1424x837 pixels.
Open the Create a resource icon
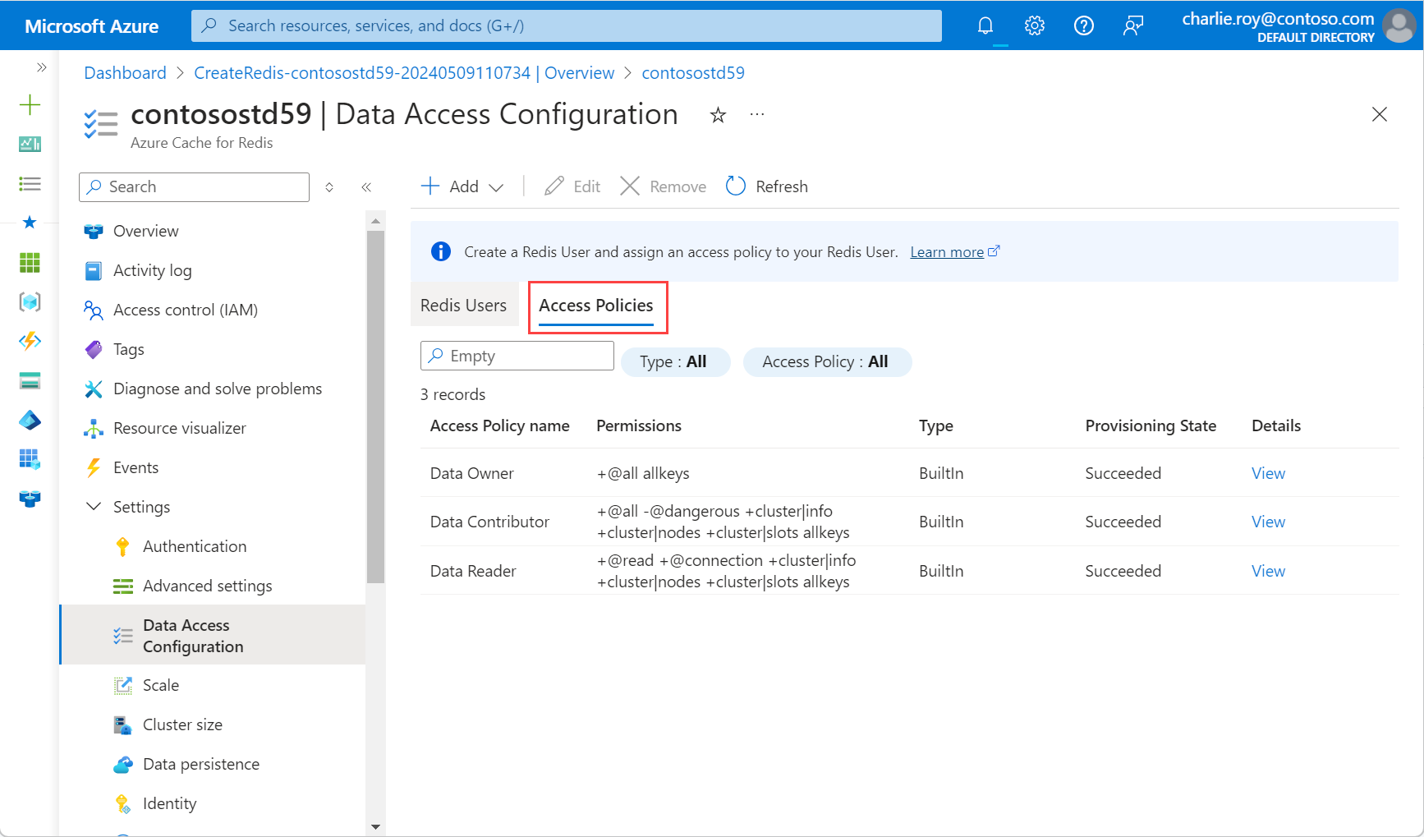(x=30, y=105)
